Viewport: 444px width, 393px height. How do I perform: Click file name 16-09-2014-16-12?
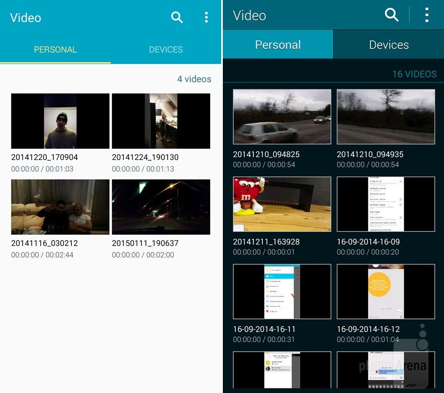368,330
